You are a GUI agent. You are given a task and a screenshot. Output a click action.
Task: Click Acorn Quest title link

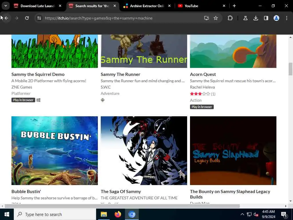(203, 74)
